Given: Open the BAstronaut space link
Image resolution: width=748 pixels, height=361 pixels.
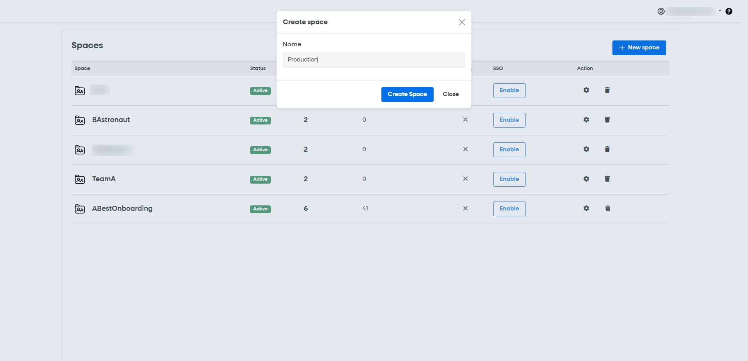Looking at the screenshot, I should tap(111, 120).
